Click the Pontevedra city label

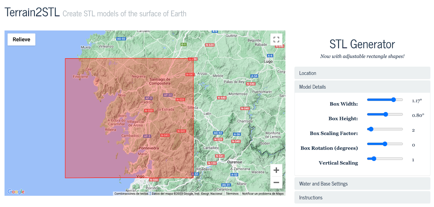click(x=149, y=148)
